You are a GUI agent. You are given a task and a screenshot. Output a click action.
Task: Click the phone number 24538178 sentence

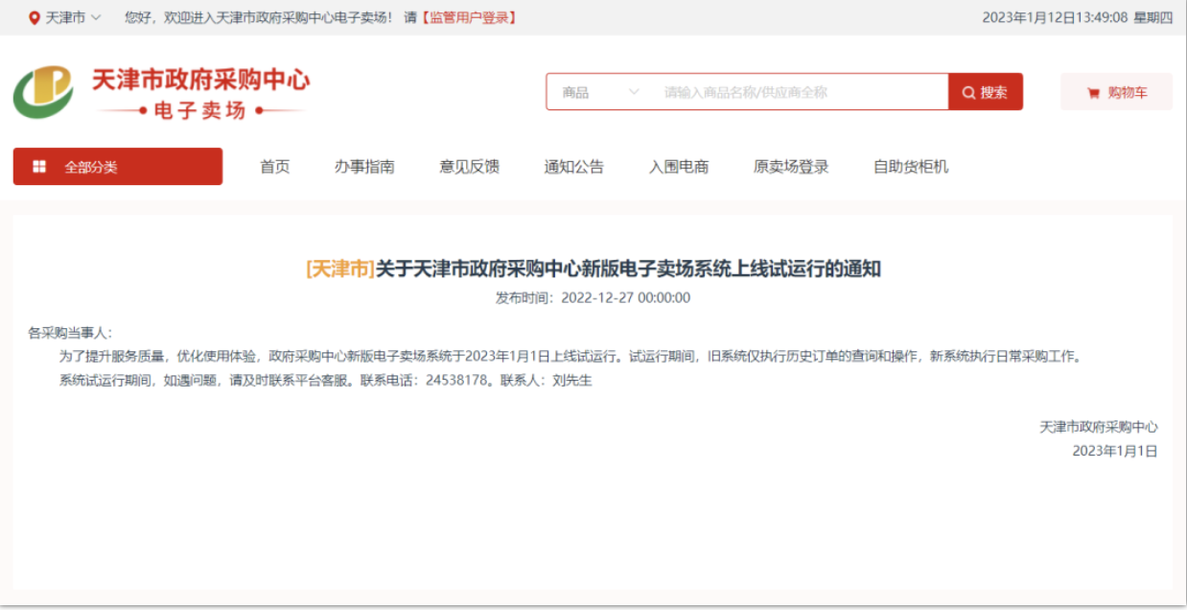(427, 380)
